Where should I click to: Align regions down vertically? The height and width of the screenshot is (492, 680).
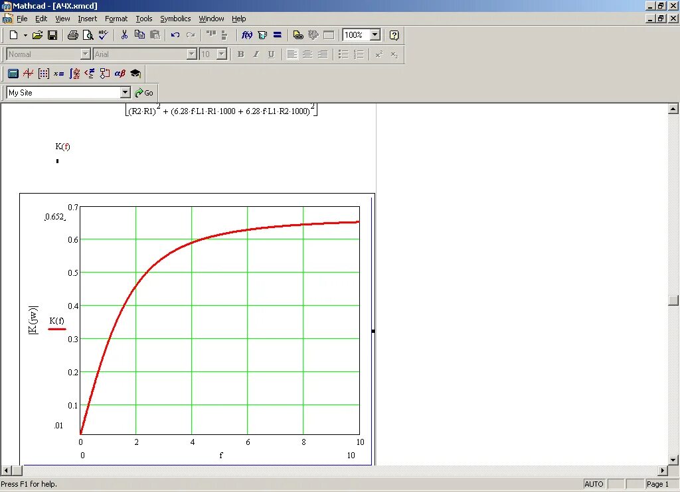(x=224, y=35)
